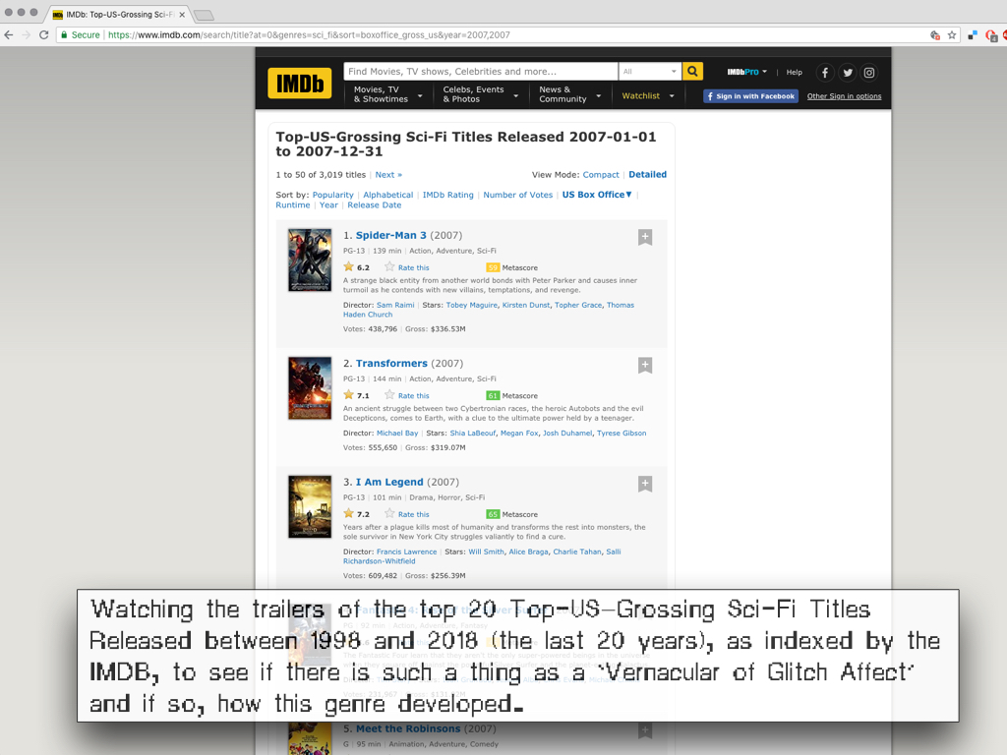This screenshot has height=755, width=1007.
Task: Open the IMDbPro dropdown
Action: click(747, 72)
